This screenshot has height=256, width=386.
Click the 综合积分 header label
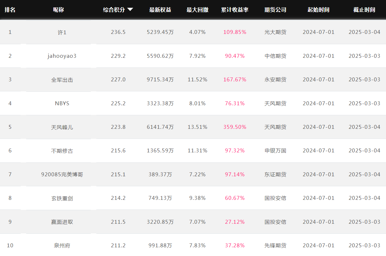pyautogui.click(x=114, y=10)
